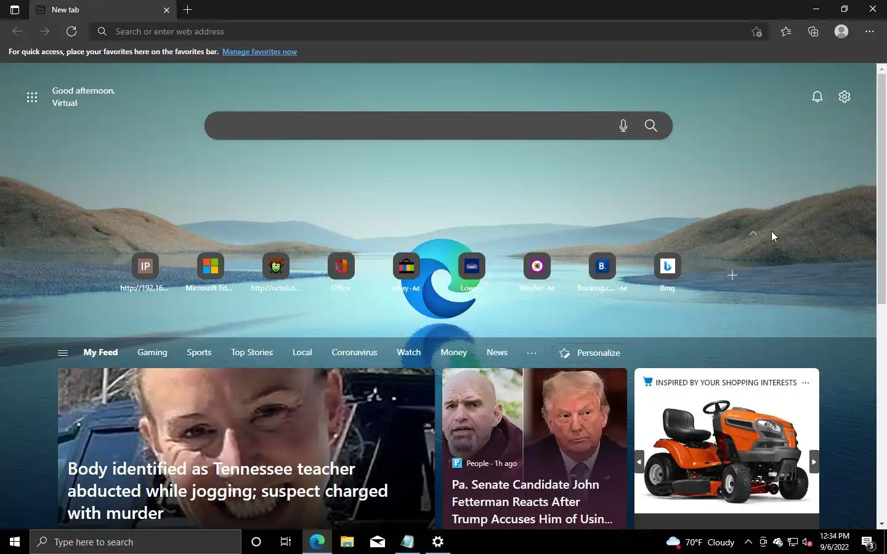The width and height of the screenshot is (887, 554).
Task: Open weather 70°F Cloudy widget
Action: (x=700, y=542)
